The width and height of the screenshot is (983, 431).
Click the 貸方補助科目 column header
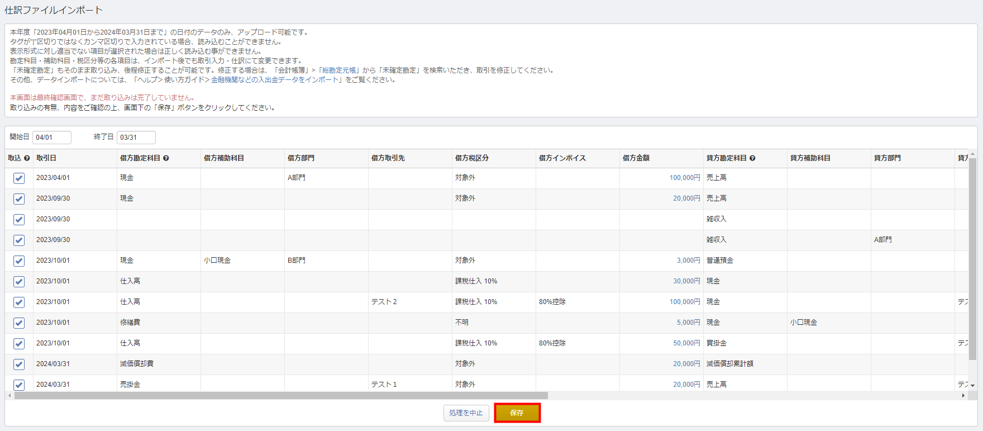coord(829,158)
